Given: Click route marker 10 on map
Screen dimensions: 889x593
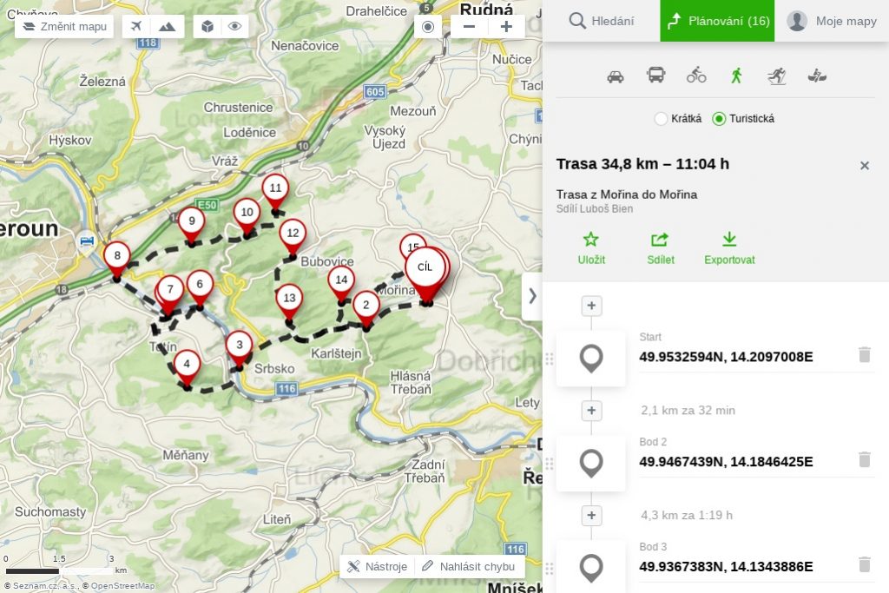Looking at the screenshot, I should click(247, 214).
